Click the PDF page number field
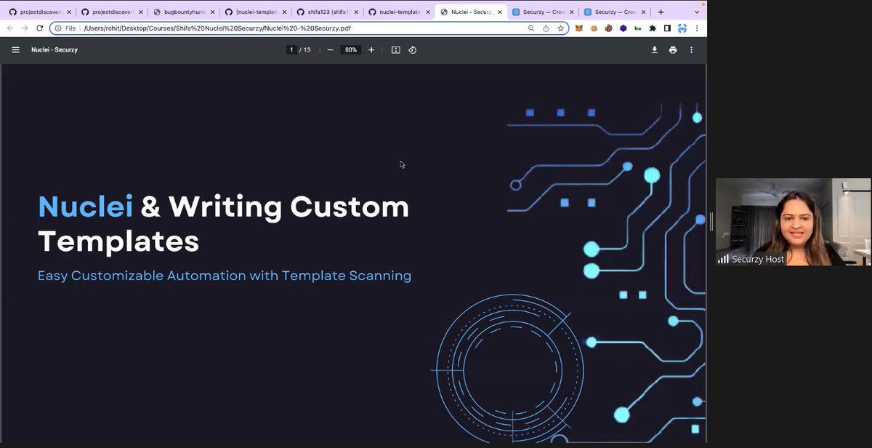872x448 pixels. pyautogui.click(x=291, y=49)
